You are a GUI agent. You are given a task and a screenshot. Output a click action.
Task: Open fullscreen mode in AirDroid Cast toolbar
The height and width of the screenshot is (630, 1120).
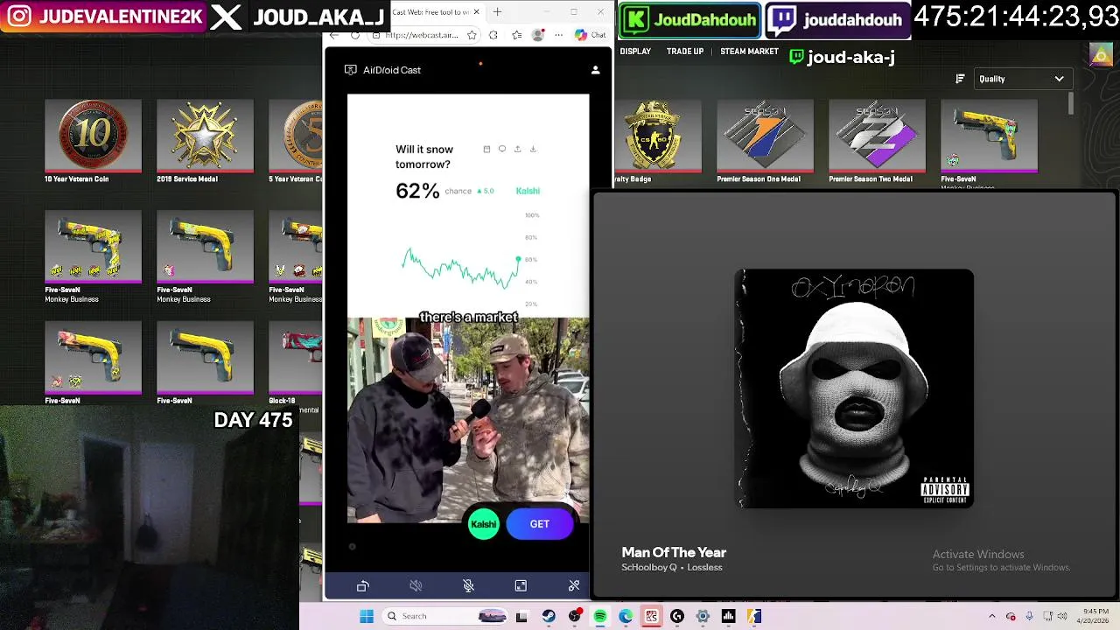click(x=521, y=586)
